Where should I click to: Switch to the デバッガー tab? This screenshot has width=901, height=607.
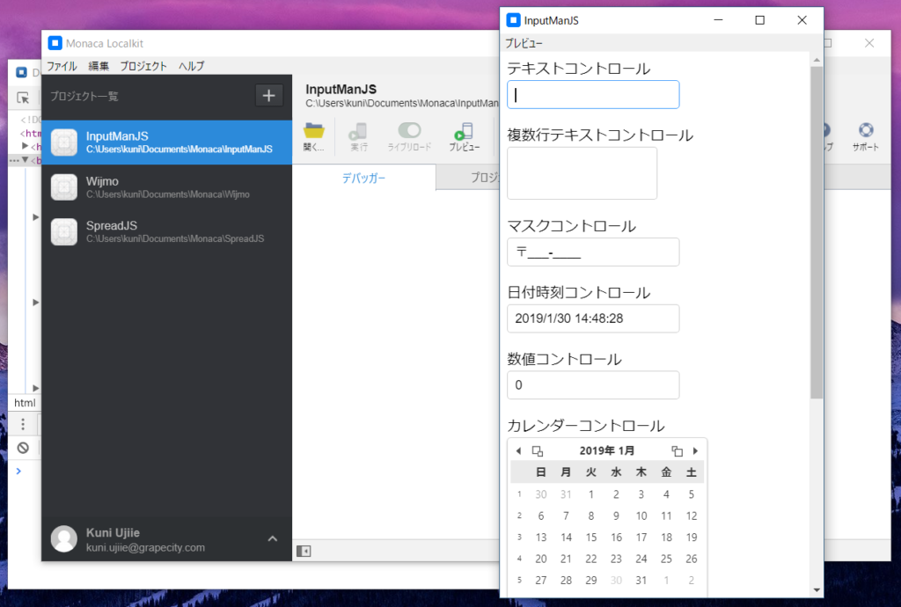(x=363, y=178)
